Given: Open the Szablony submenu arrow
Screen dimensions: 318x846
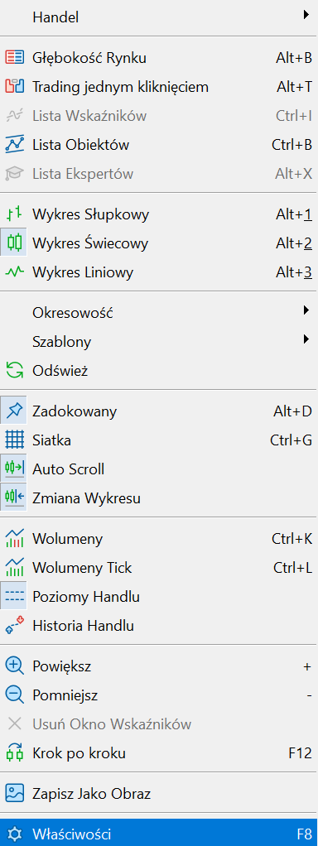Looking at the screenshot, I should (306, 339).
